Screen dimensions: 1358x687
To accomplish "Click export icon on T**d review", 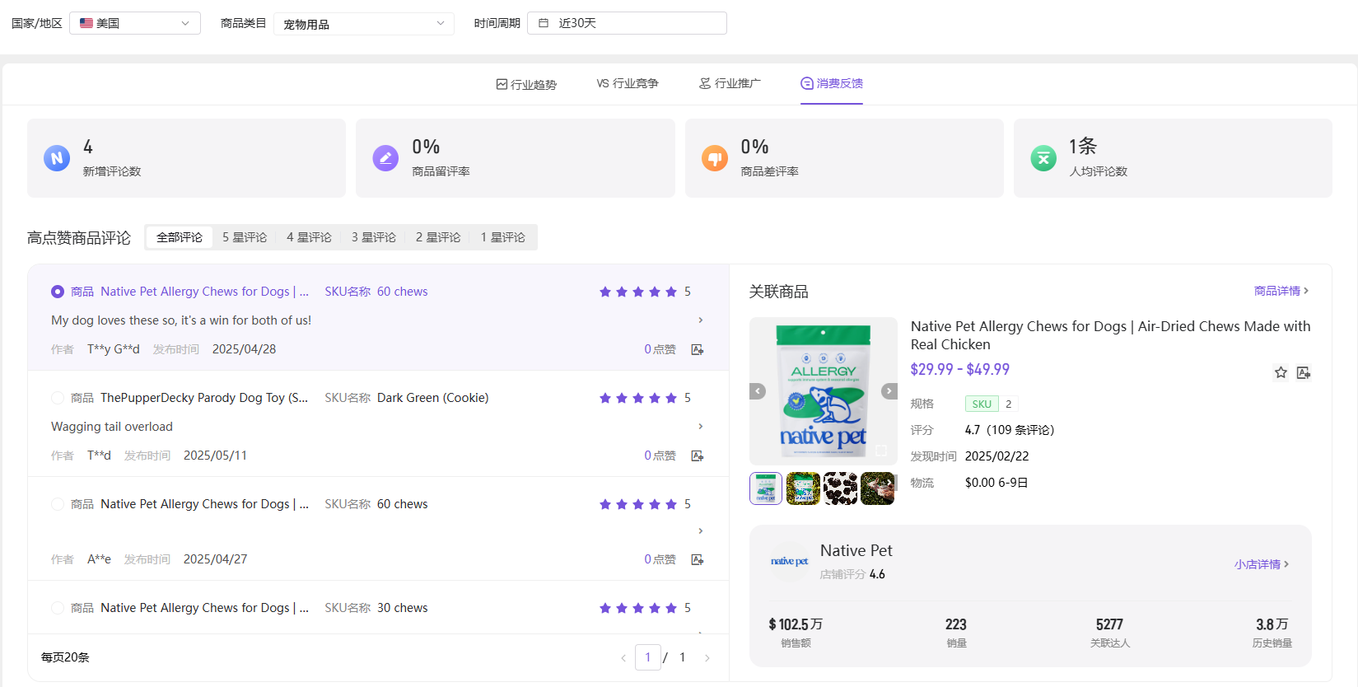I will coord(698,456).
